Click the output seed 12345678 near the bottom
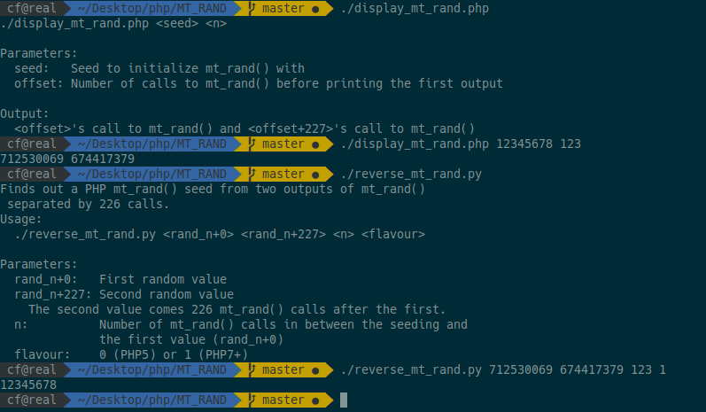The height and width of the screenshot is (412, 706). (x=28, y=385)
